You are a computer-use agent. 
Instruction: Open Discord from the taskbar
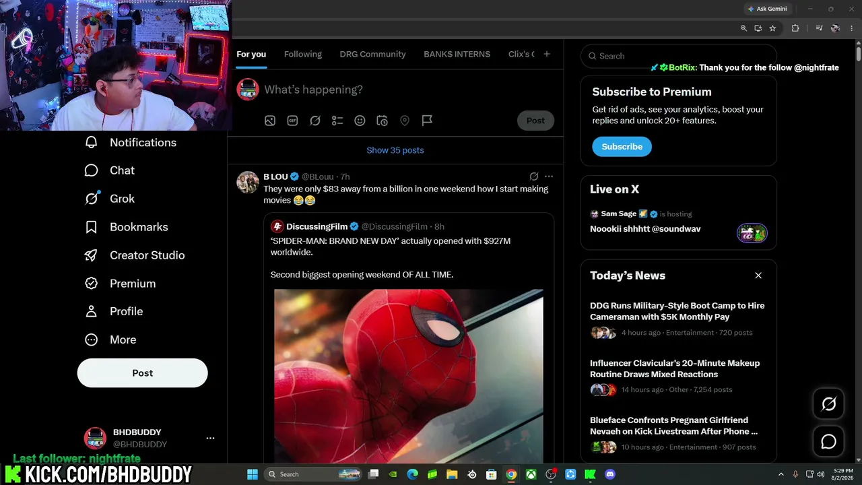(x=610, y=474)
